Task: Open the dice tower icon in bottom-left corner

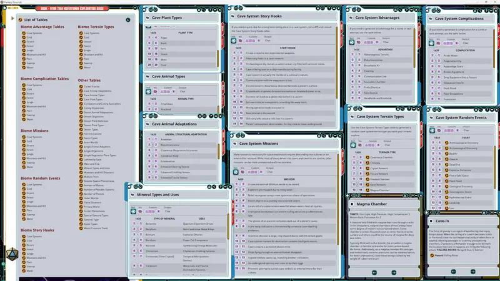Action: click(12, 254)
